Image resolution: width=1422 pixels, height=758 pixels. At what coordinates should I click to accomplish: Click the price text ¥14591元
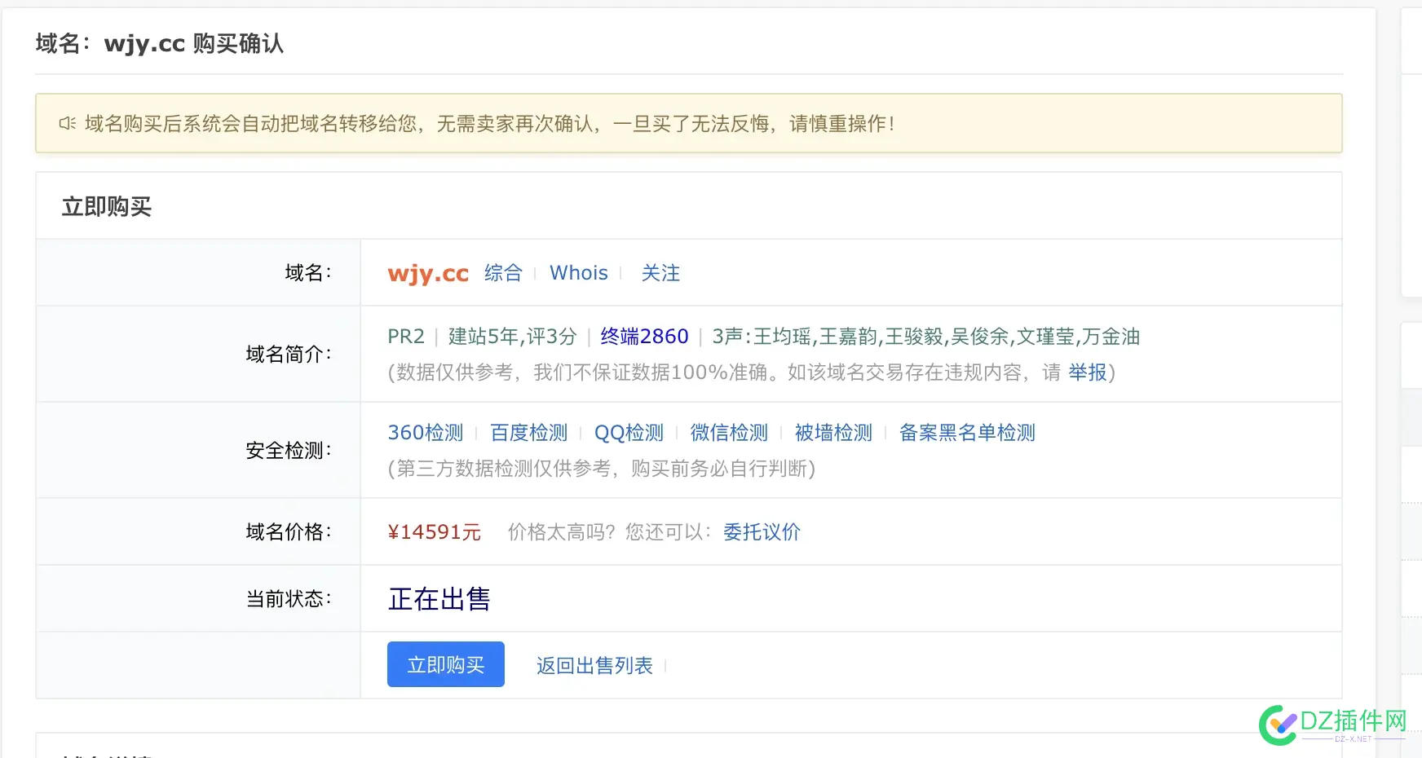[x=434, y=532]
